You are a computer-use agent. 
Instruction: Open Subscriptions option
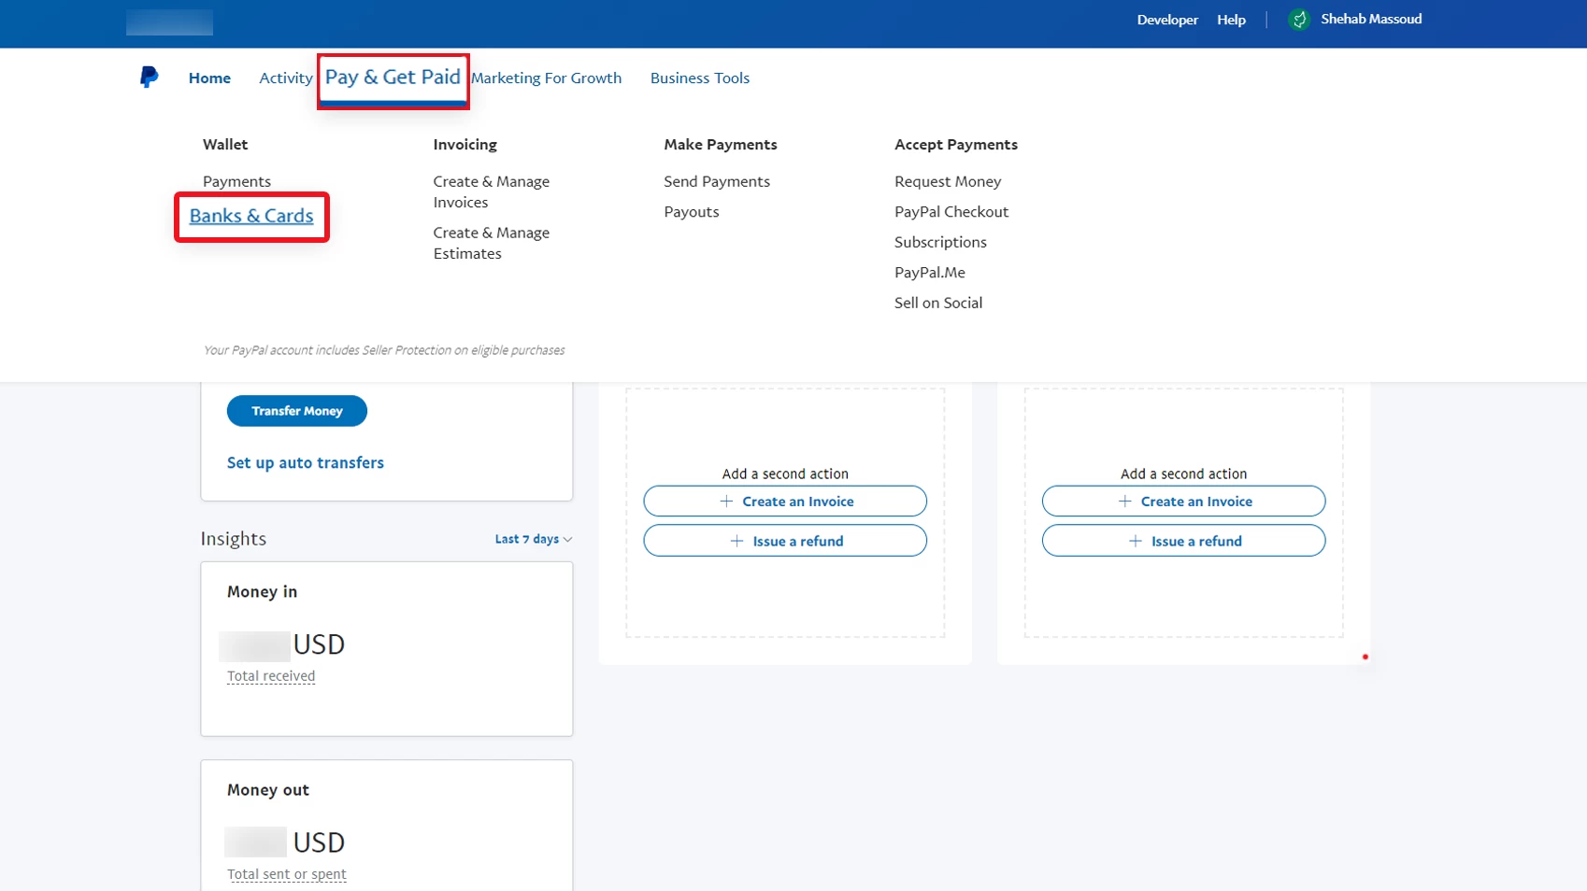pyautogui.click(x=940, y=242)
